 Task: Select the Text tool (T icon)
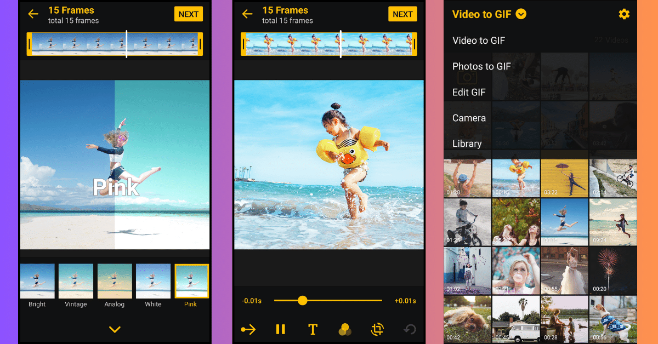click(x=313, y=329)
